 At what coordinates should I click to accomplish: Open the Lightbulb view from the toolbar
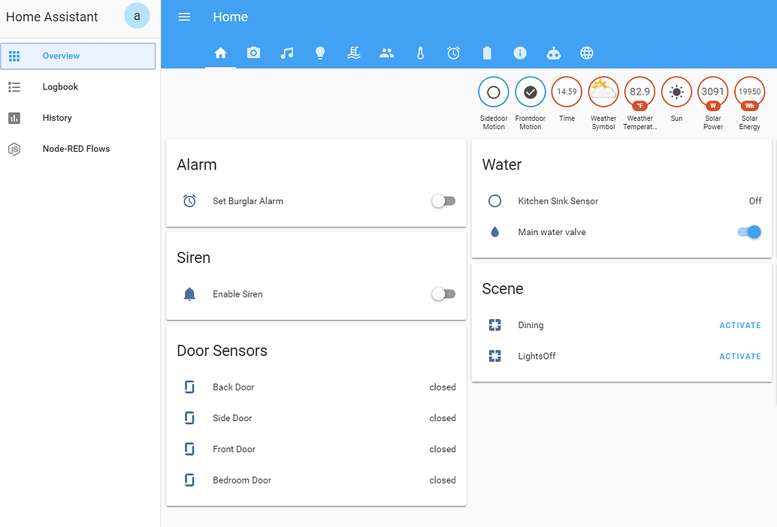[320, 53]
